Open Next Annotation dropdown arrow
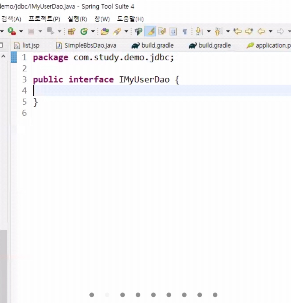 [209, 31]
